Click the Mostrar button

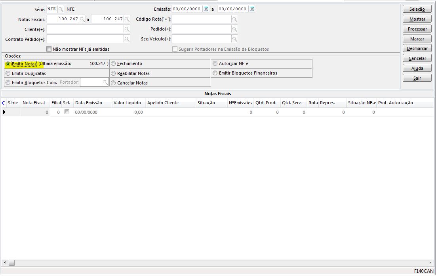[x=417, y=19]
